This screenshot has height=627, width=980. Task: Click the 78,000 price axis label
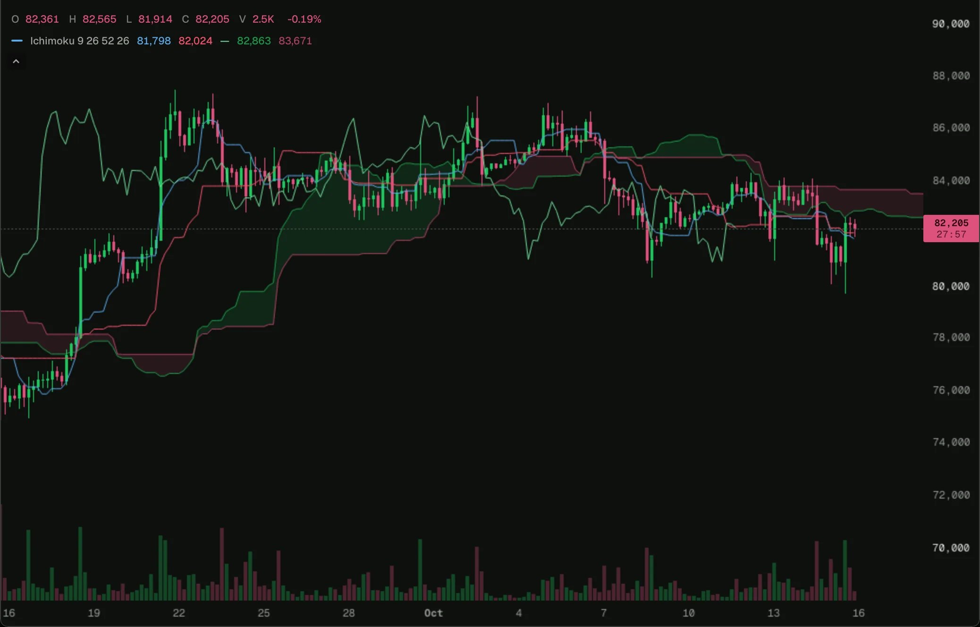[951, 337]
